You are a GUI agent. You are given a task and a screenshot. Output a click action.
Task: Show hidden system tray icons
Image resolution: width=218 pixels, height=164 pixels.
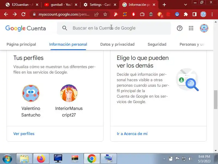pos(164,159)
